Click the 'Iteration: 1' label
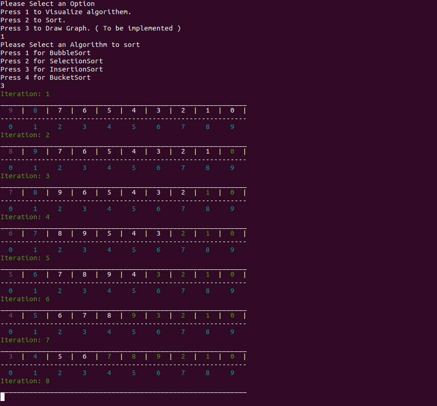The width and height of the screenshot is (437, 406). [25, 94]
